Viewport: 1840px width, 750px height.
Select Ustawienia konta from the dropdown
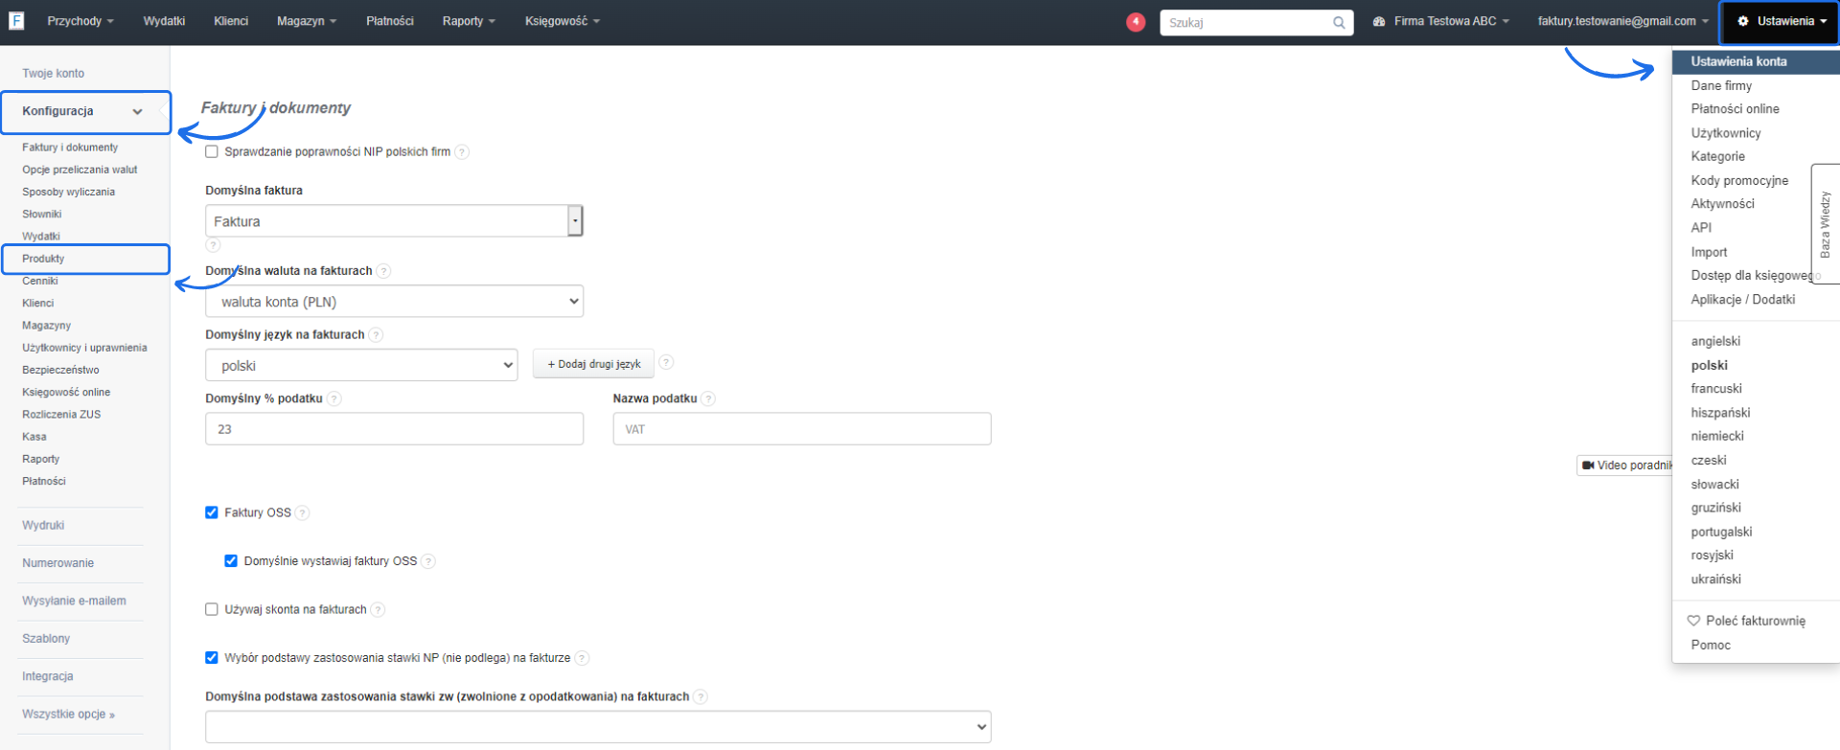[x=1756, y=61]
